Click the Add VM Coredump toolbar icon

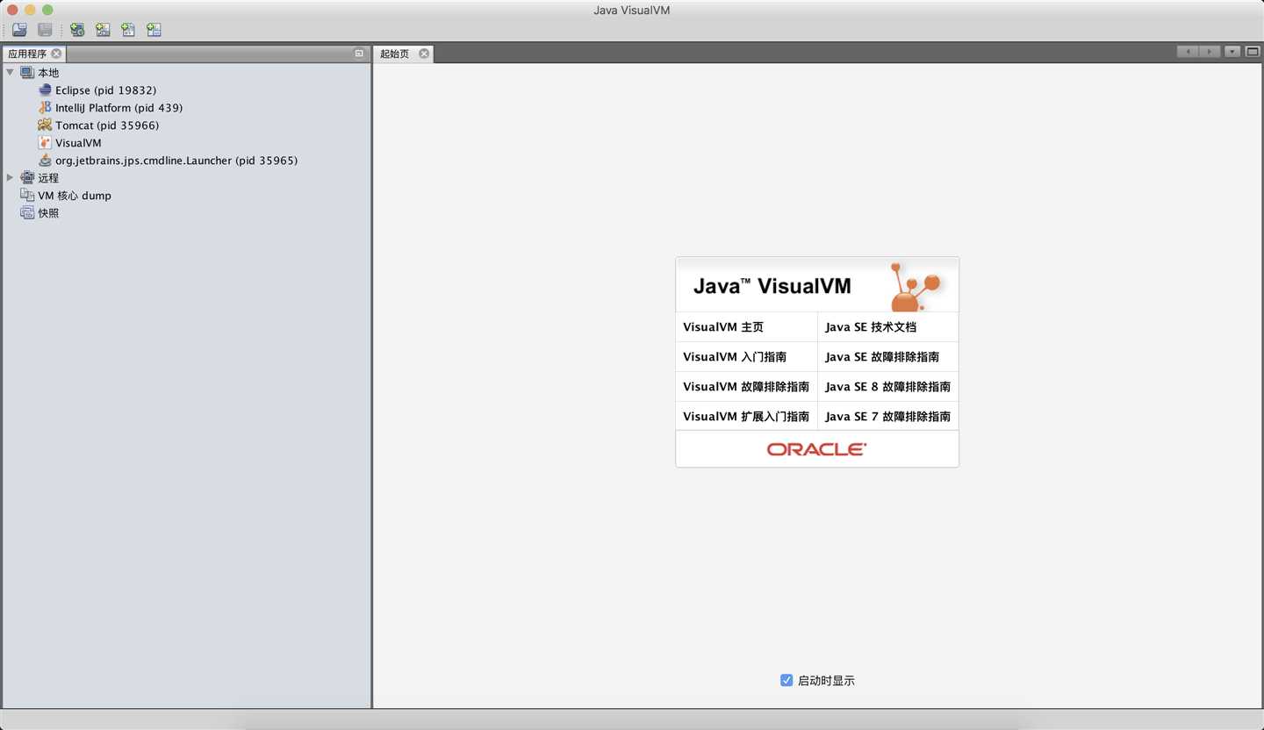(x=128, y=30)
